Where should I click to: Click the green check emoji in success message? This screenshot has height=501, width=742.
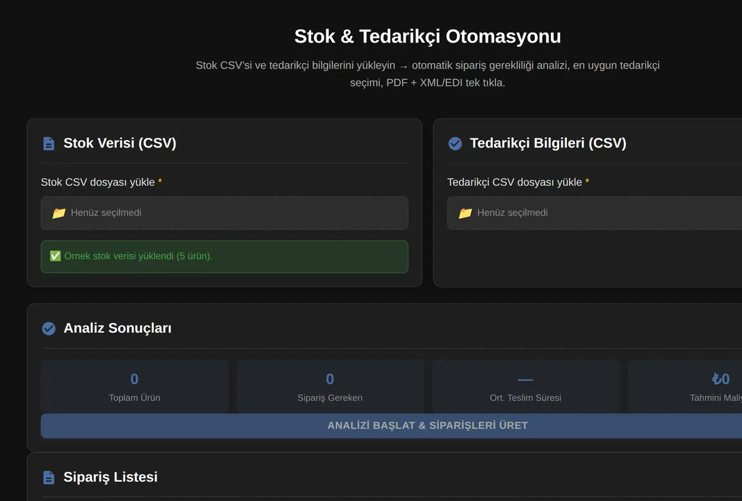[x=55, y=256]
